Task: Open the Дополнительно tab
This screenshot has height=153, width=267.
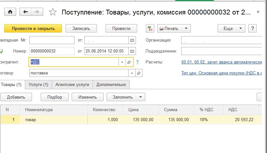Action: (x=111, y=84)
